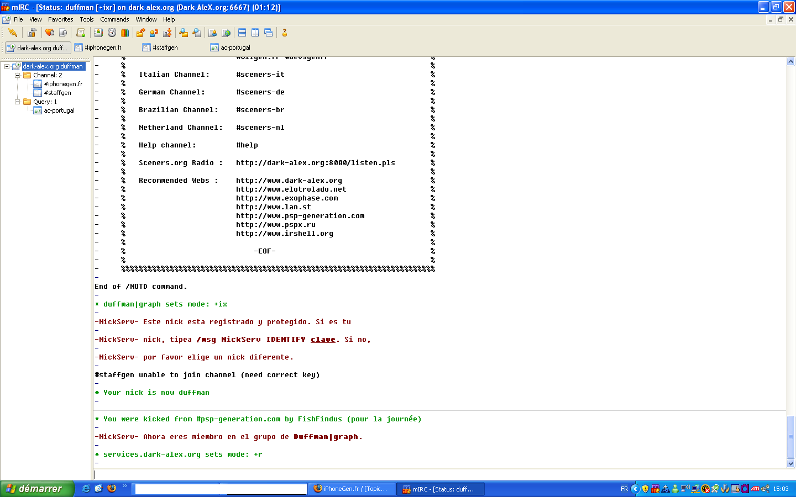796x497 pixels.
Task: Open Channels Favorites heart icon
Action: [x=50, y=33]
